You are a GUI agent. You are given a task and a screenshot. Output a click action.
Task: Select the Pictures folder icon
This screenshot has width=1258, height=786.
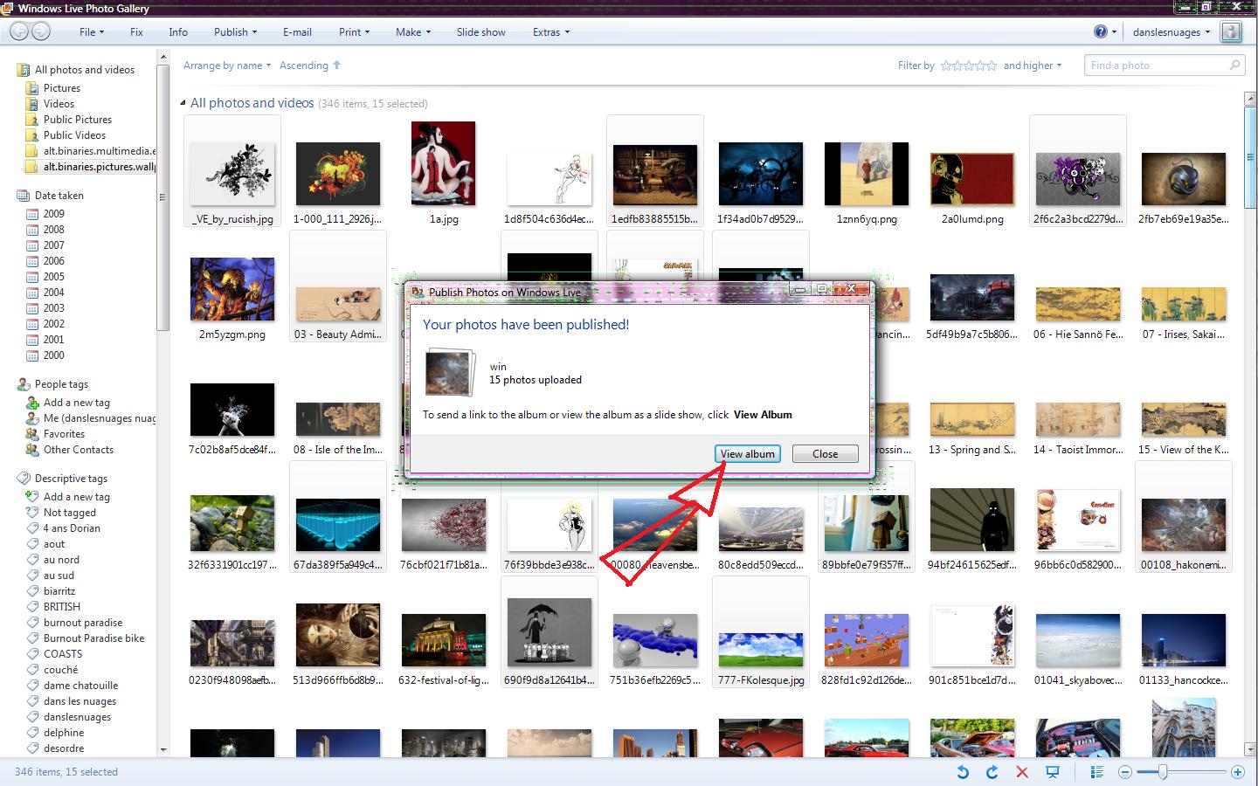[x=32, y=88]
